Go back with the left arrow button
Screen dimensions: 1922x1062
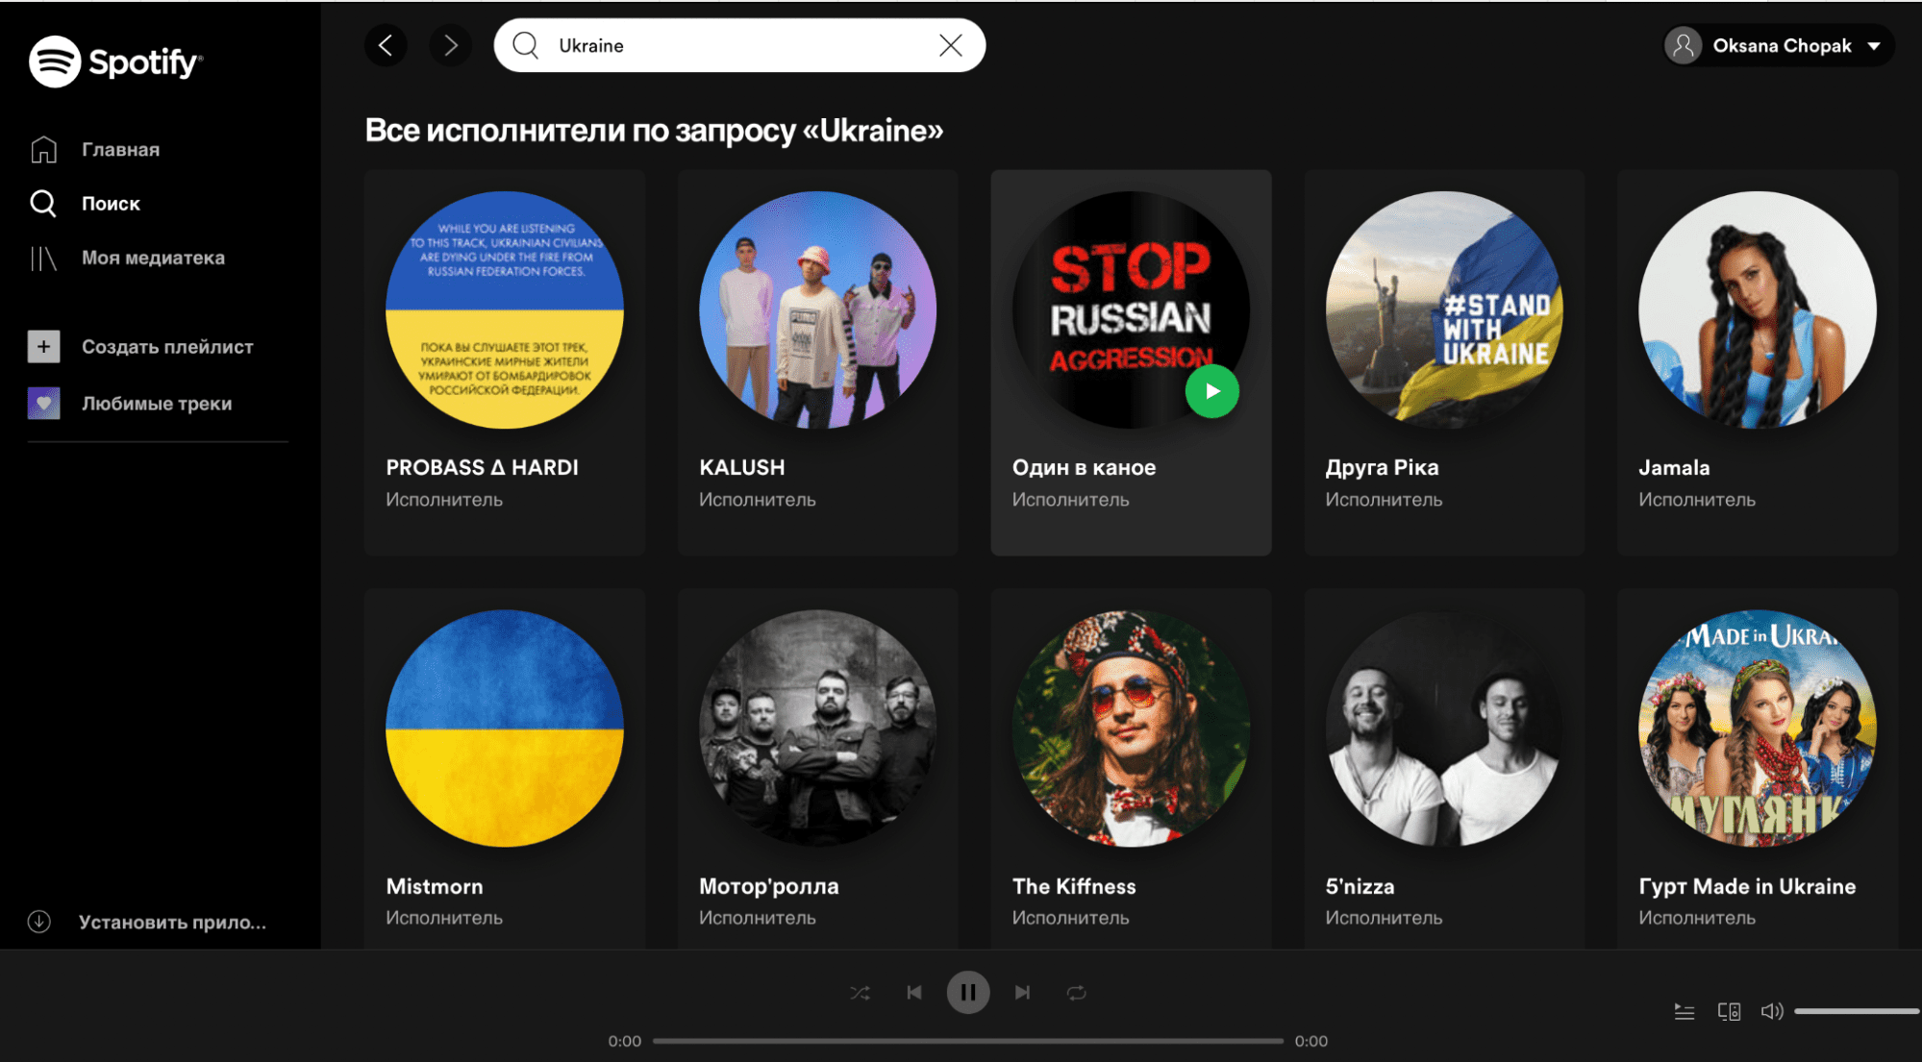386,45
